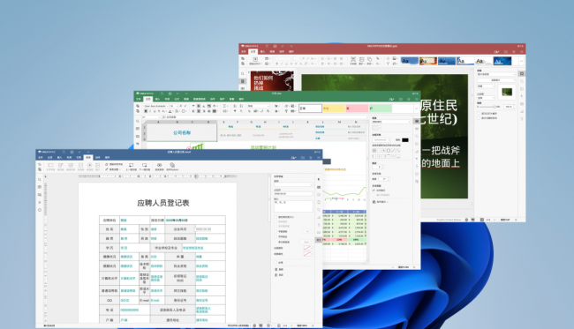Go to next field in document form
Image resolution: width=574 pixels, height=329 pixels.
(145, 167)
